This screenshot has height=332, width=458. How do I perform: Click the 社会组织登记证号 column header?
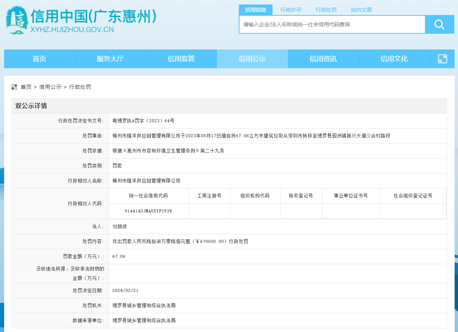(413, 196)
